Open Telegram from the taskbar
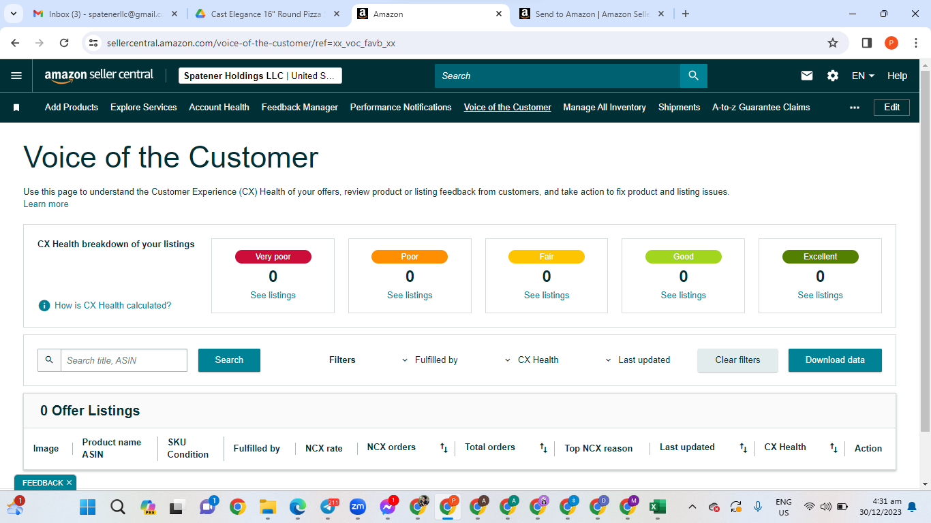This screenshot has height=523, width=931. (x=328, y=507)
